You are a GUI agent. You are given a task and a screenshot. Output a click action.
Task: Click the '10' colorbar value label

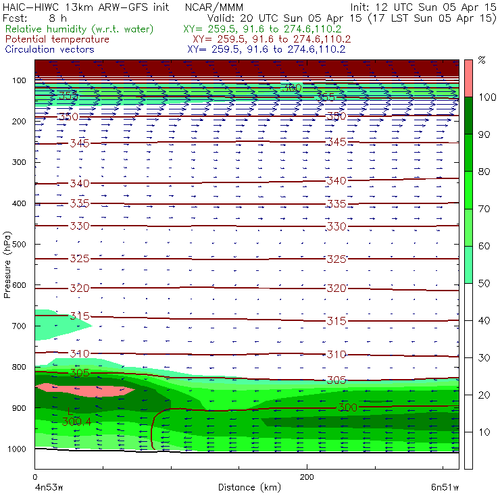click(484, 432)
